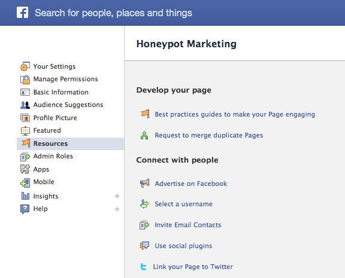
Task: Click the Facebook logo icon
Action: pyautogui.click(x=22, y=13)
